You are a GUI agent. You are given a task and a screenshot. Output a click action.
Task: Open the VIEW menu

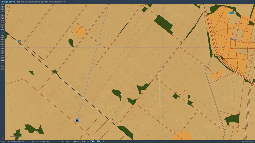(x=22, y=2)
